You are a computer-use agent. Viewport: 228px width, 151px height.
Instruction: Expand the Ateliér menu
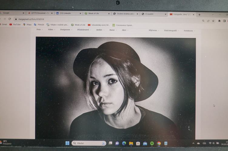pyautogui.click(x=100, y=30)
